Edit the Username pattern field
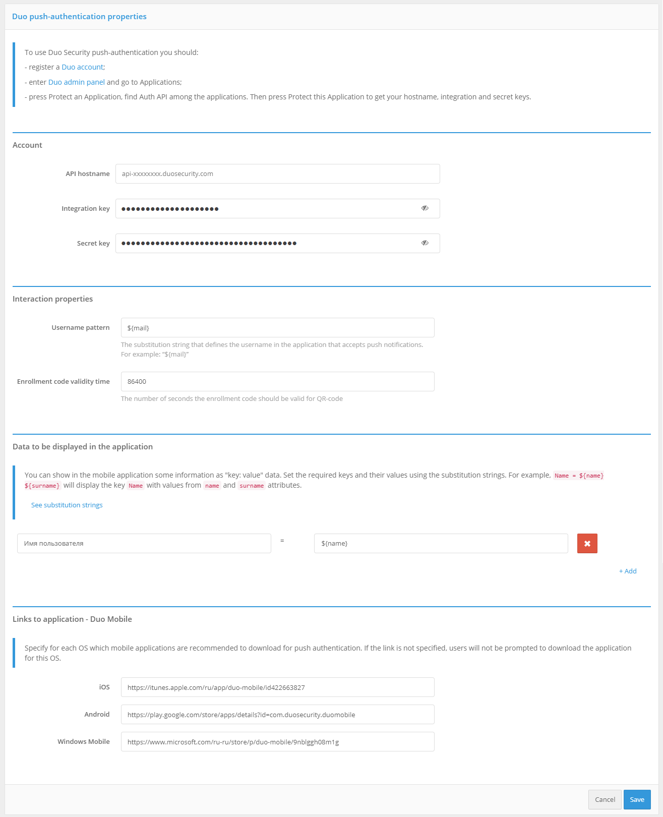663x817 pixels. tap(277, 328)
